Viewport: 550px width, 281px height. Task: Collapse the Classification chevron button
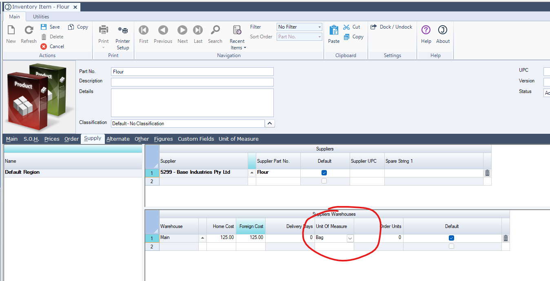pos(270,124)
